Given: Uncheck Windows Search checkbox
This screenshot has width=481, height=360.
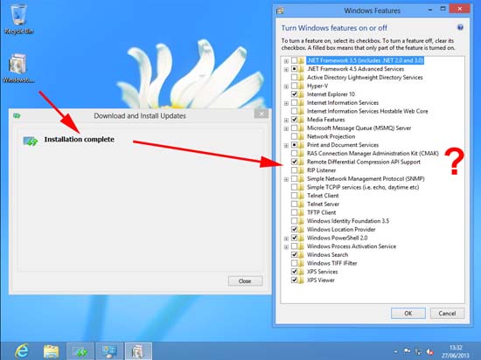Looking at the screenshot, I should point(294,254).
